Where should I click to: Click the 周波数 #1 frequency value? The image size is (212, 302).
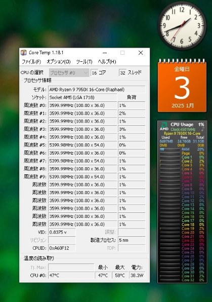[82, 114]
